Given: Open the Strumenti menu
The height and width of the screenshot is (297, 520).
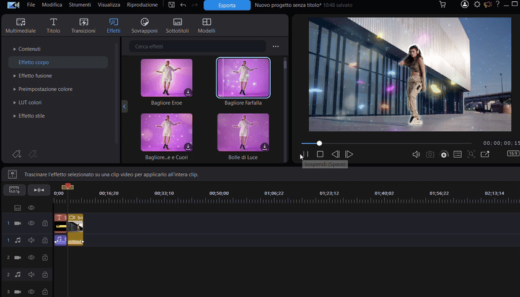Looking at the screenshot, I should click(x=79, y=5).
